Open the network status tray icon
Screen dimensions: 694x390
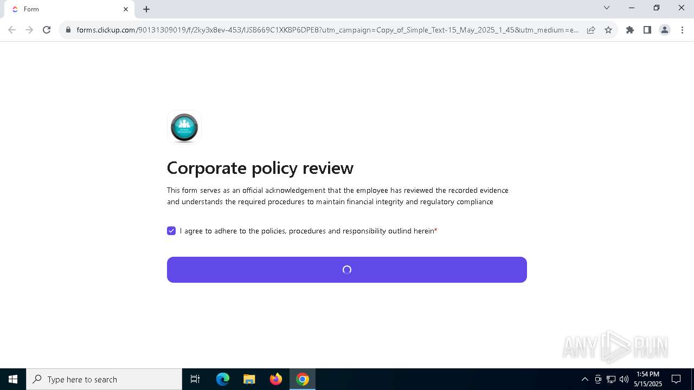point(611,379)
